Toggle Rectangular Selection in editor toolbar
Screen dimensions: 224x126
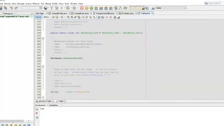(x=83, y=17)
